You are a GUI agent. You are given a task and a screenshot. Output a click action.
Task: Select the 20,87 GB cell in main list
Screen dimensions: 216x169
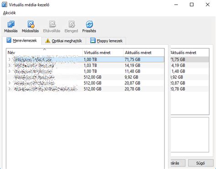[x=133, y=83]
